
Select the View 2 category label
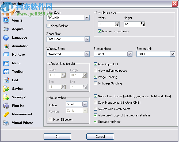click(x=17, y=21)
